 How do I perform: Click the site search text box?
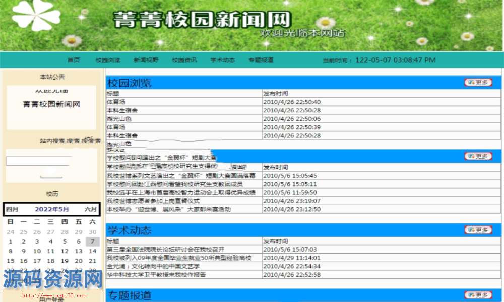point(38,161)
